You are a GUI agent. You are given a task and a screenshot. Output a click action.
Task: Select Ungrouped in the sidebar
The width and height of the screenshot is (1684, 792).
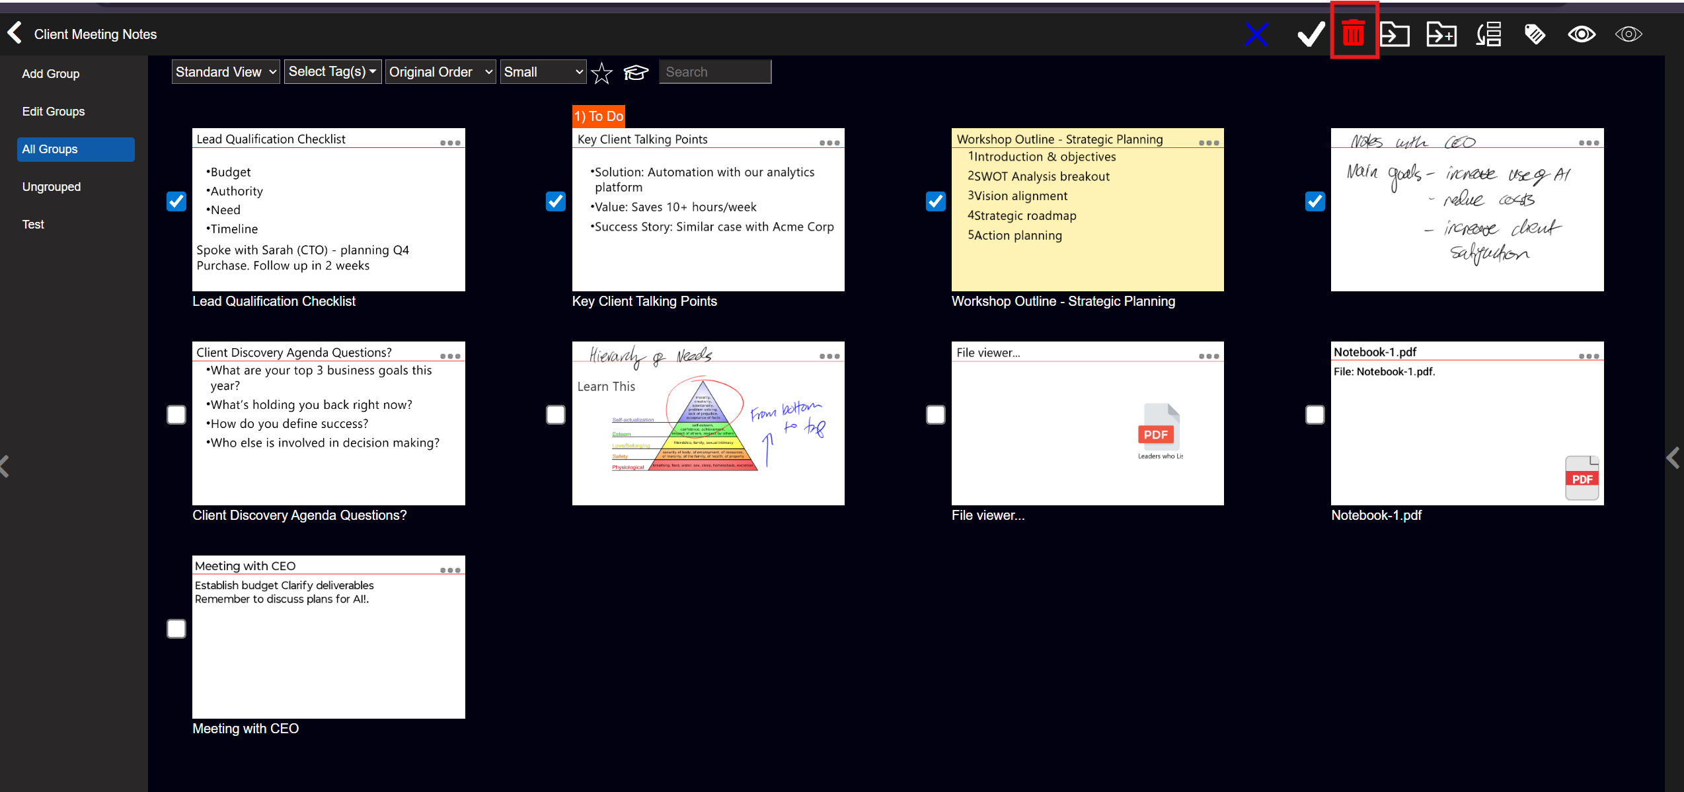(x=52, y=187)
